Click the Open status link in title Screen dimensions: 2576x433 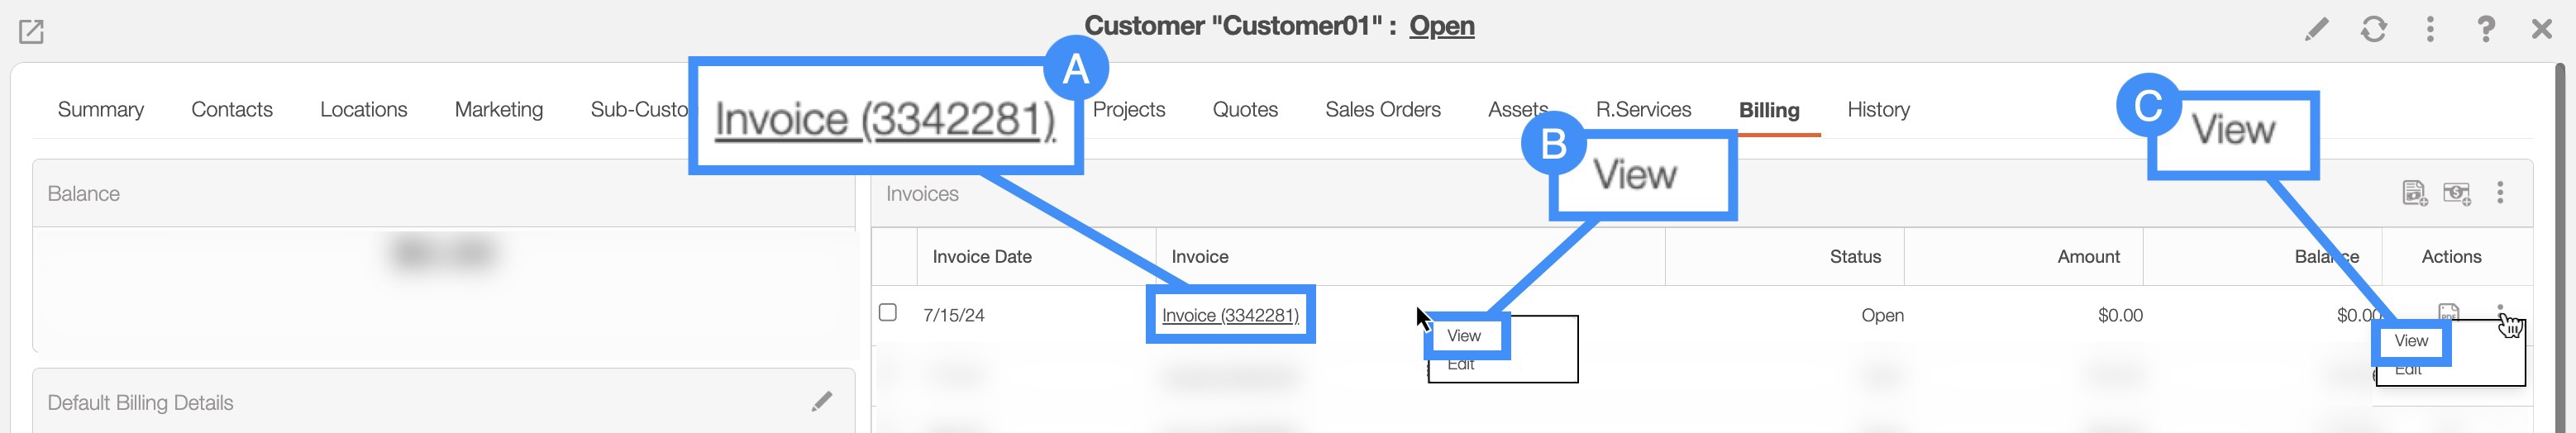[x=1441, y=26]
